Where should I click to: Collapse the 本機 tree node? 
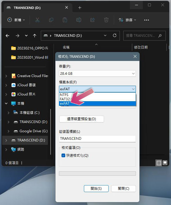point(6,104)
